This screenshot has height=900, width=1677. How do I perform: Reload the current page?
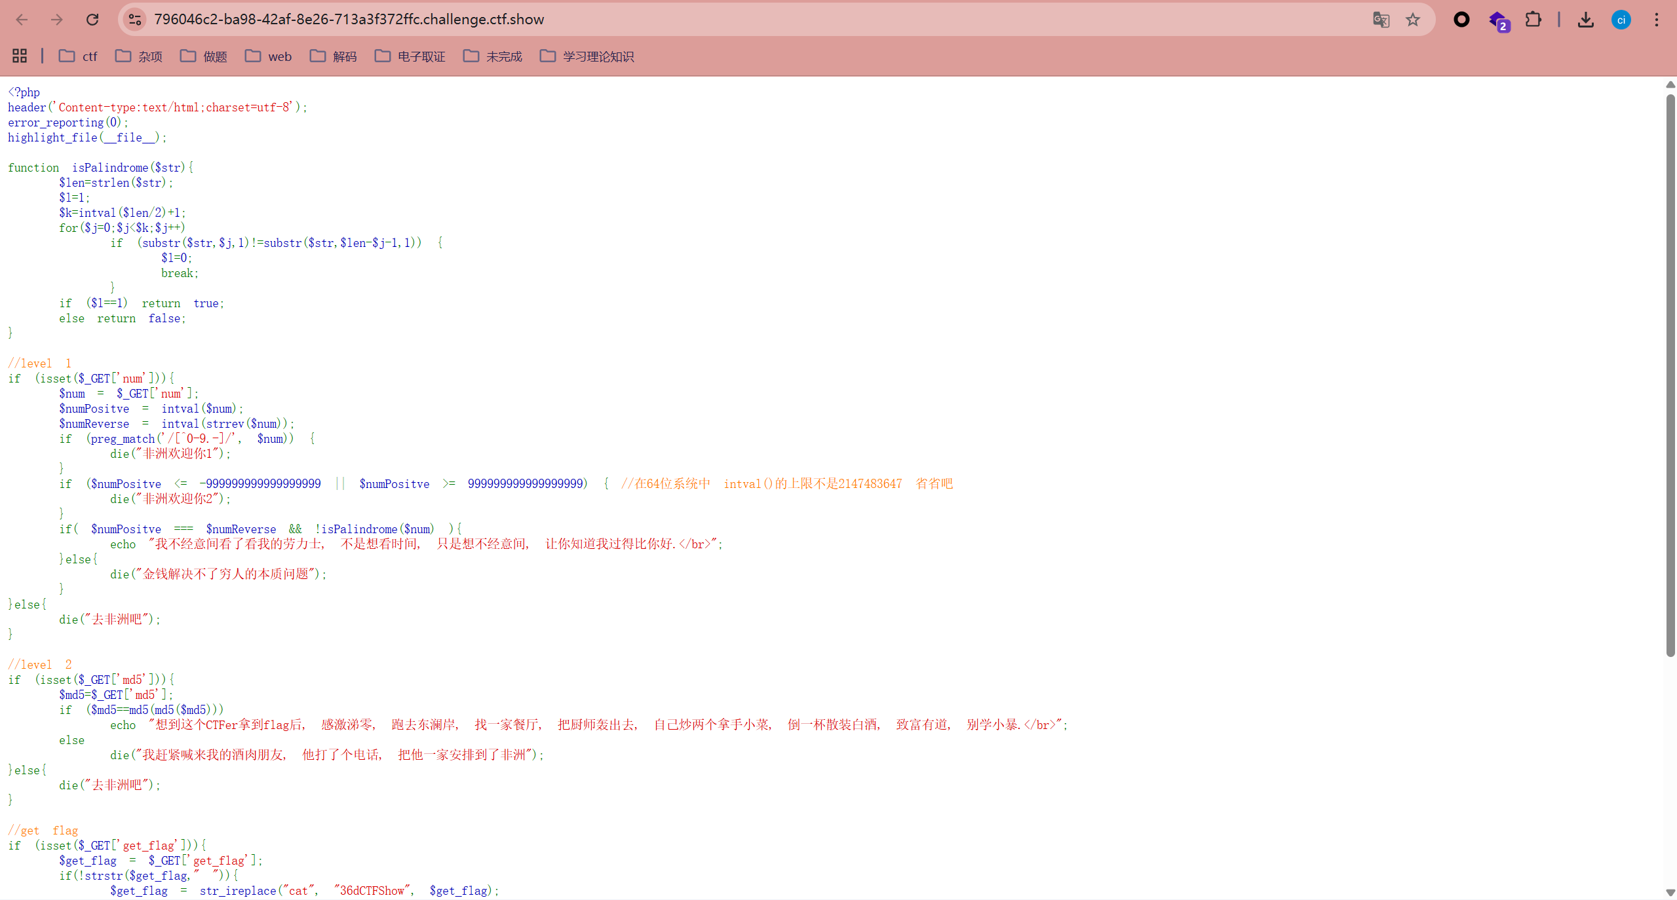[92, 20]
